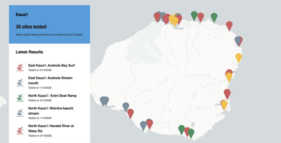Click the gray surfer icon beside Anahola Stream mouth

coord(20,83)
